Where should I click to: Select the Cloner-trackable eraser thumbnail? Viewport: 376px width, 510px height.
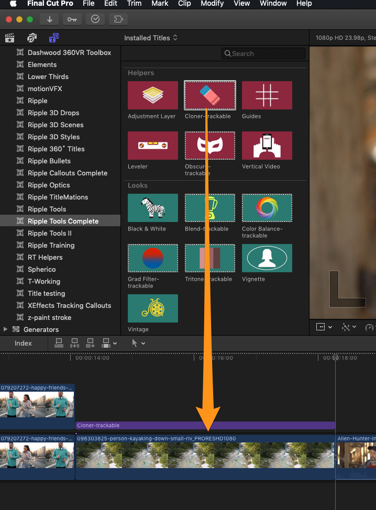pos(210,95)
